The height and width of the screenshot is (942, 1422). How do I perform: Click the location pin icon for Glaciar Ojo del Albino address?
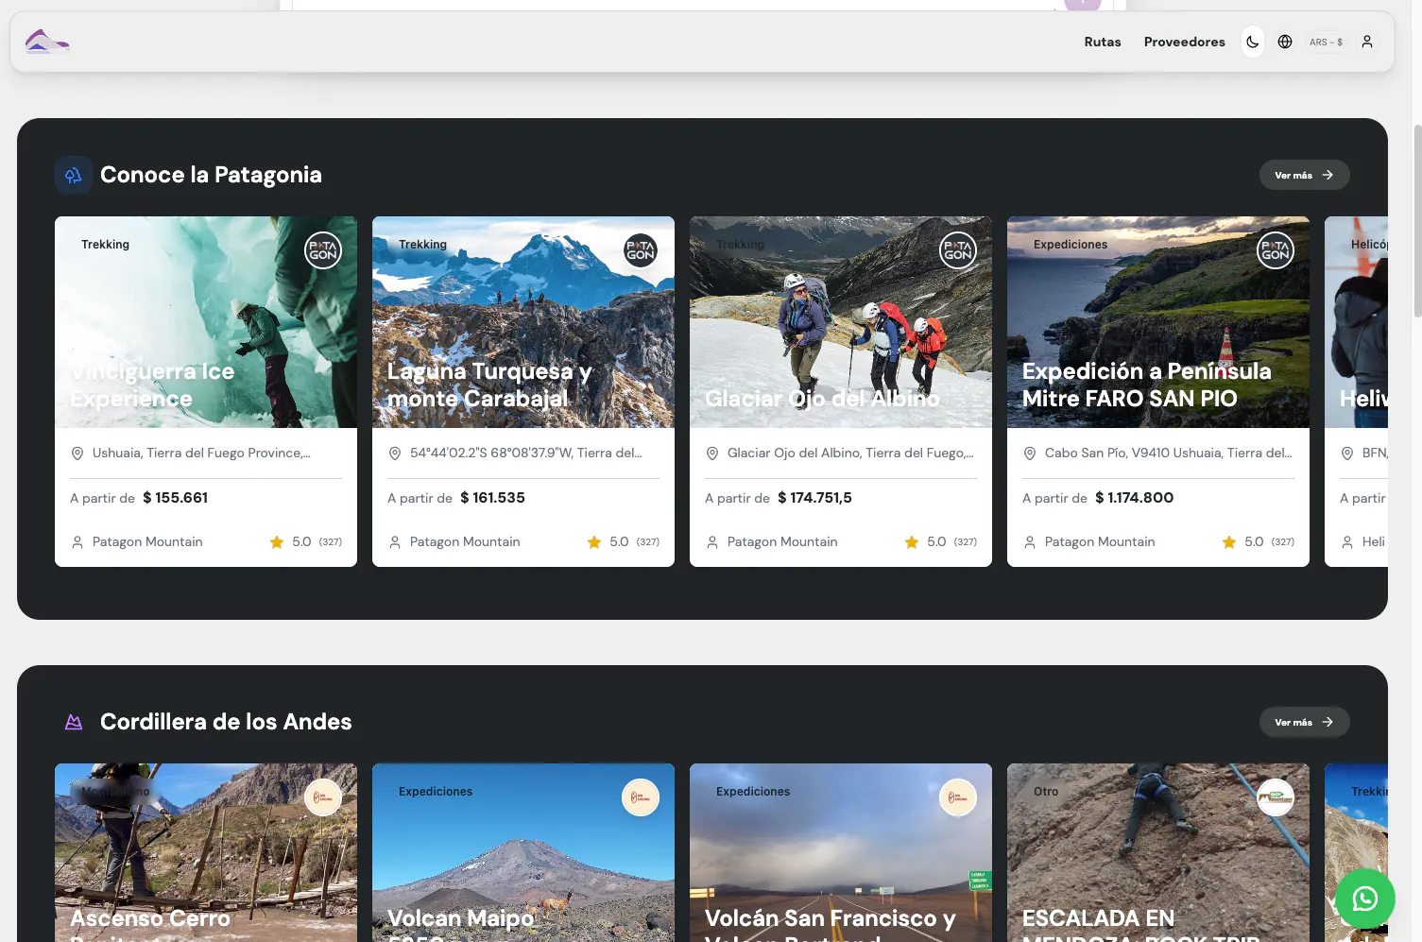tap(712, 454)
